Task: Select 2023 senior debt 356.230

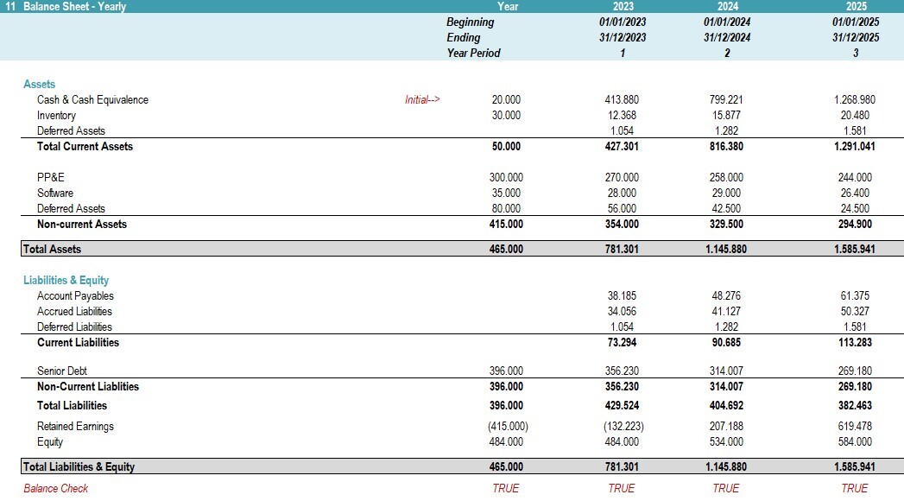Action: (x=622, y=371)
